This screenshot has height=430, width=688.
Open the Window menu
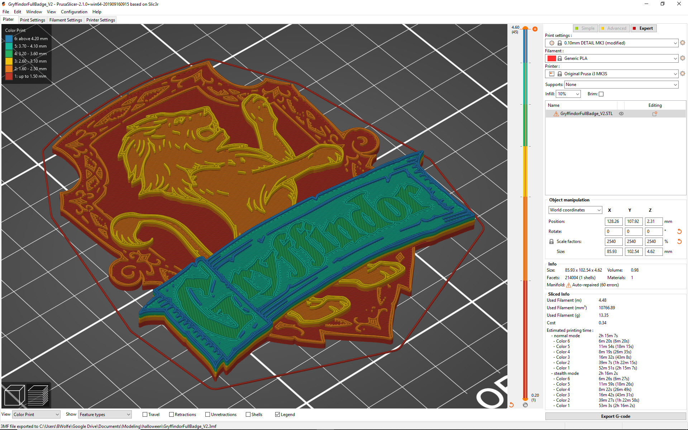pos(34,12)
